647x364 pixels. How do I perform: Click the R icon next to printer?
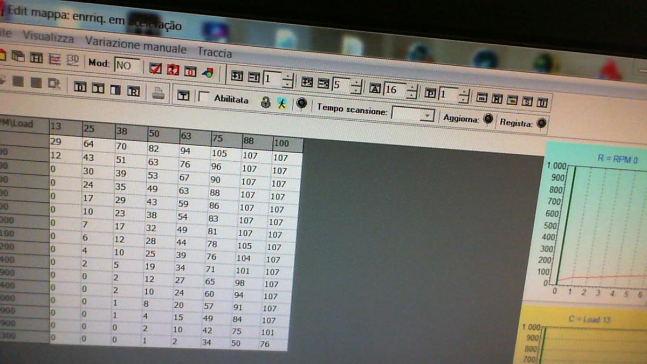(x=133, y=90)
